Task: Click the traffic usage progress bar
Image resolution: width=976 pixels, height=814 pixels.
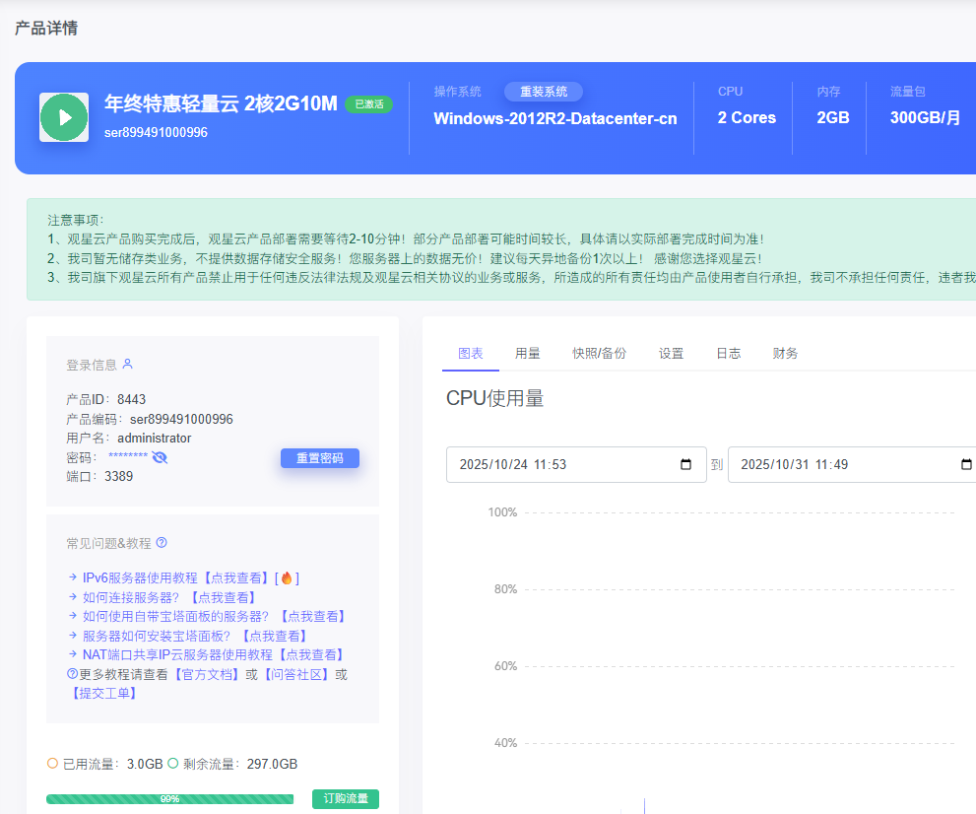Action: tap(169, 799)
